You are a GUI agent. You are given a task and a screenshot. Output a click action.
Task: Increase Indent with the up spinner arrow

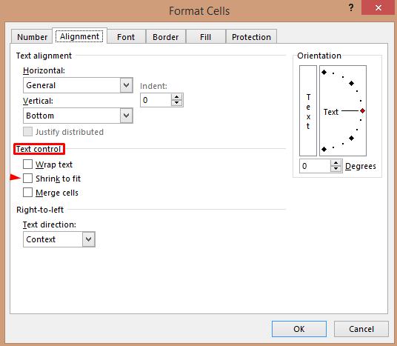point(176,97)
